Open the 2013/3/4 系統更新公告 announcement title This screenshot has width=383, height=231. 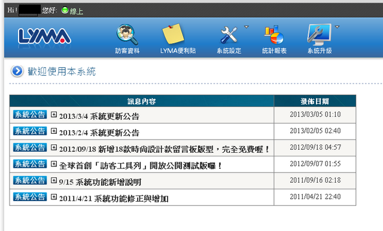click(x=99, y=116)
